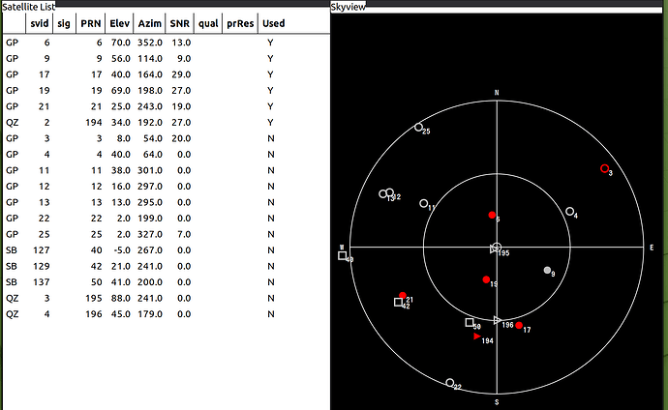
Task: Select SBAS 50 square marker
Action: (x=469, y=322)
